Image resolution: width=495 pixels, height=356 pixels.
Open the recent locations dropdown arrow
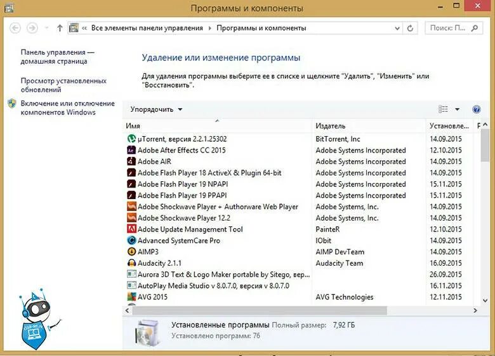pyautogui.click(x=47, y=28)
